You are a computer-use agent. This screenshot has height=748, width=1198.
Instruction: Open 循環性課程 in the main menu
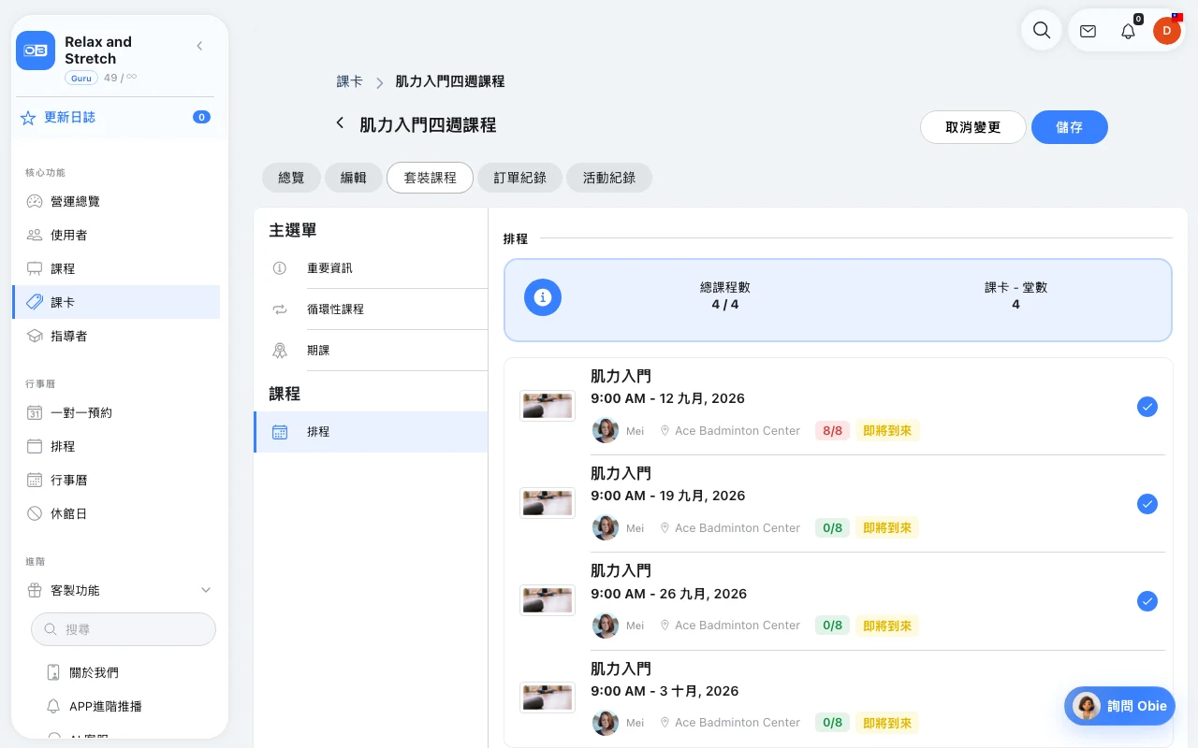point(371,309)
